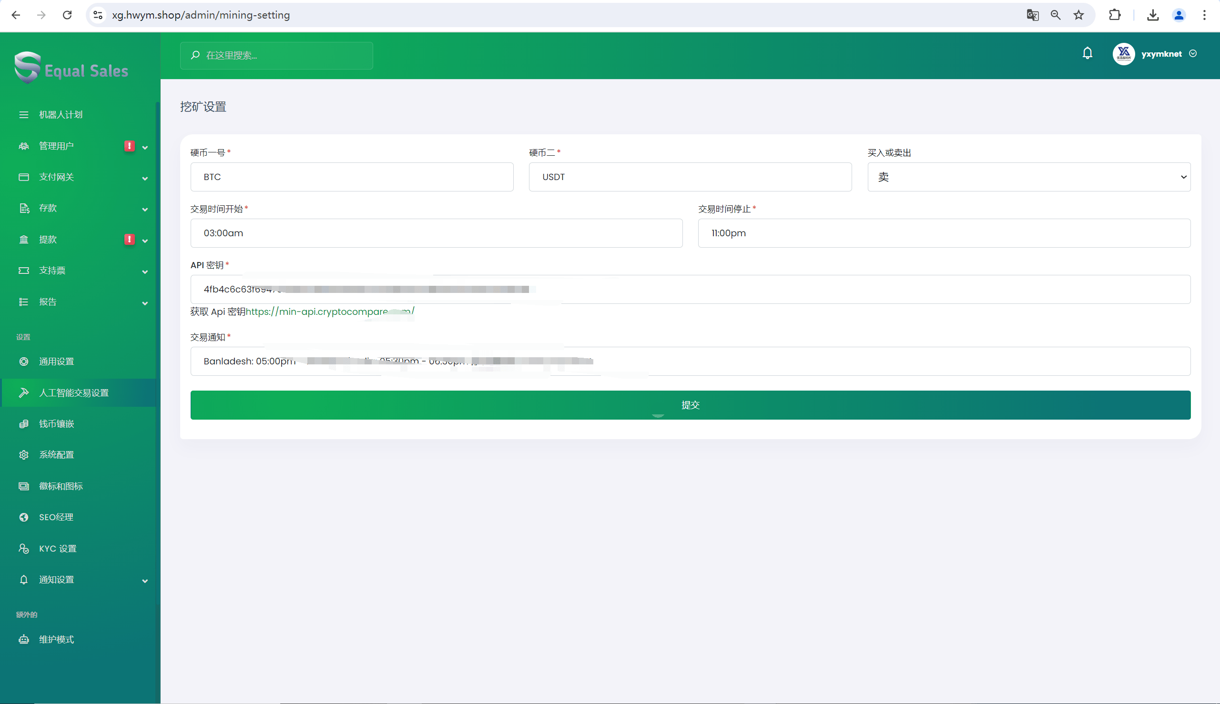Open 机器人计划 menu item
The width and height of the screenshot is (1220, 704).
[x=61, y=115]
